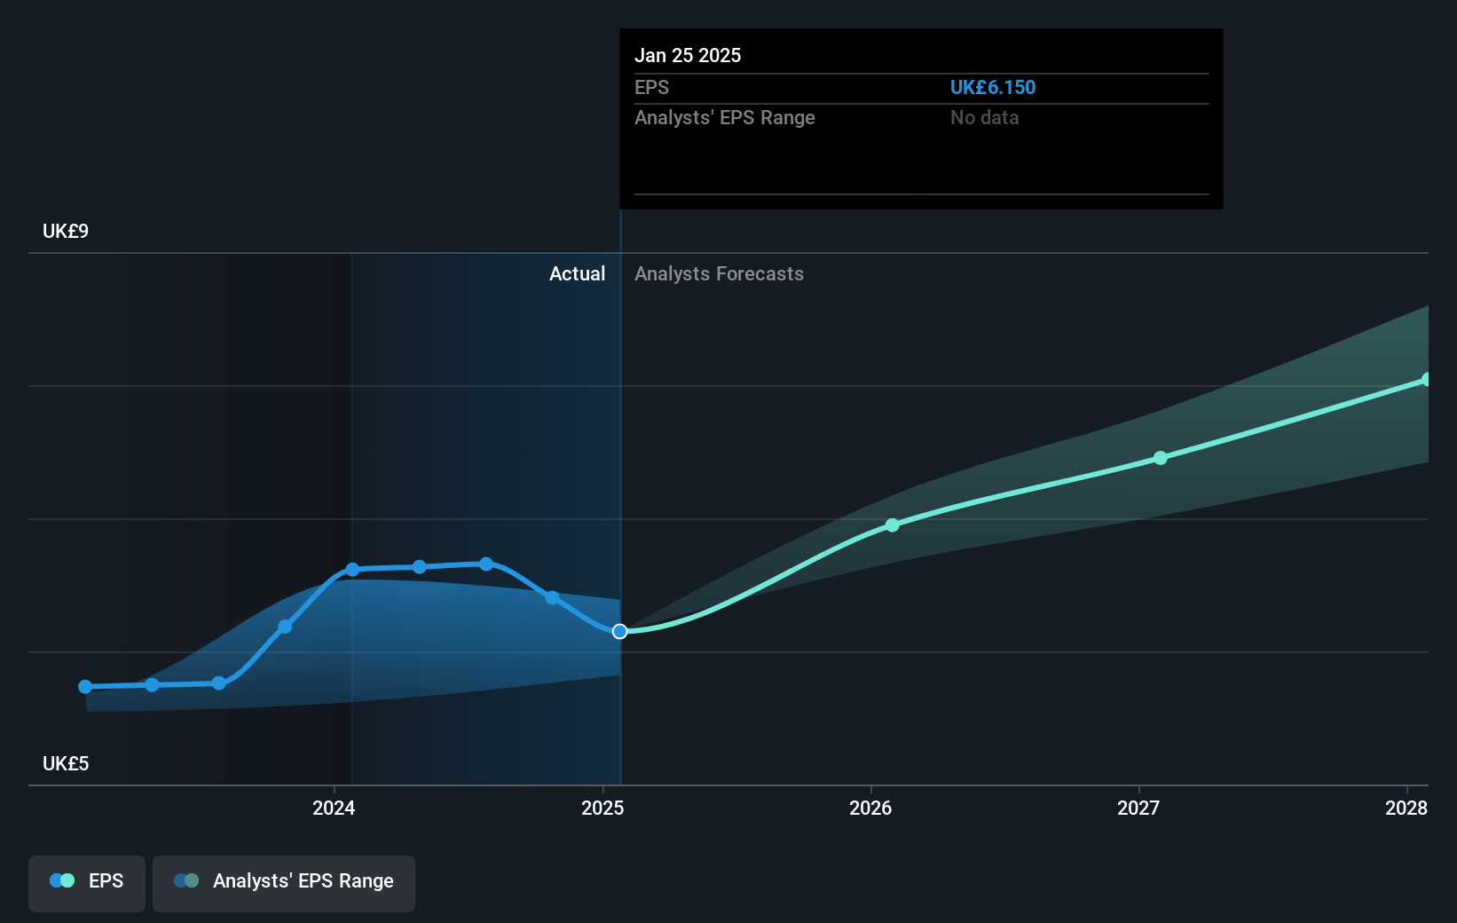Click the late-2024 EPS data point before the drop

coord(553,598)
